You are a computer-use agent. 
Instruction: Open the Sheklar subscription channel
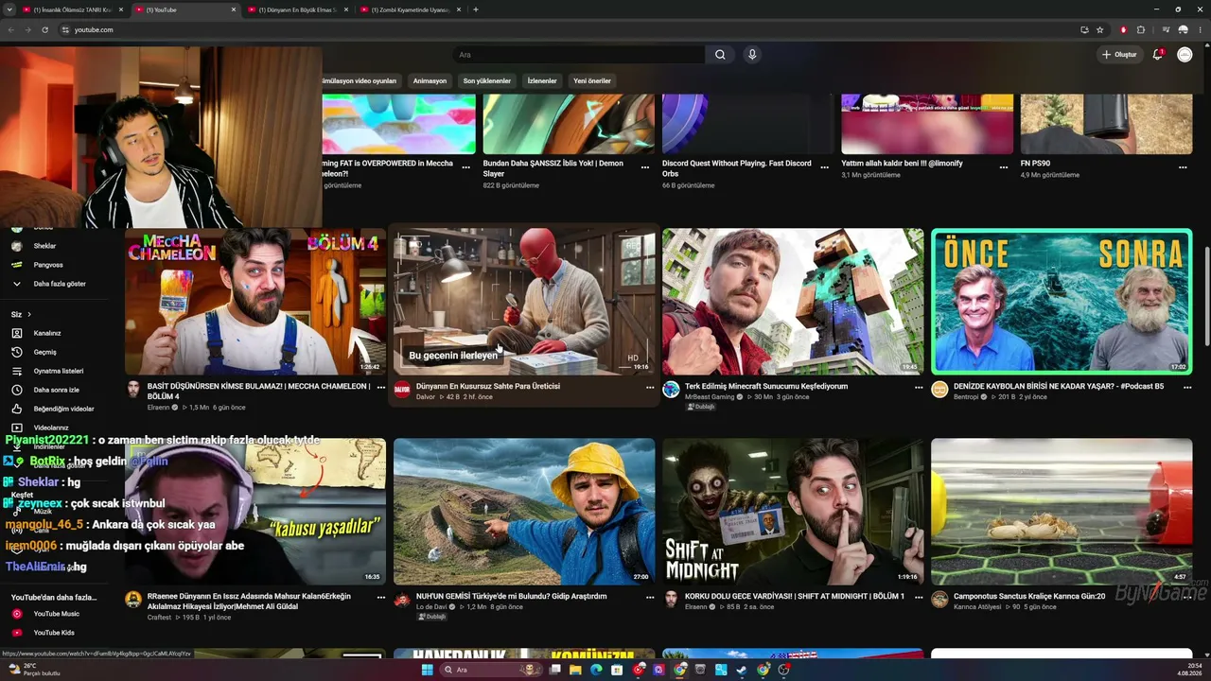click(44, 246)
